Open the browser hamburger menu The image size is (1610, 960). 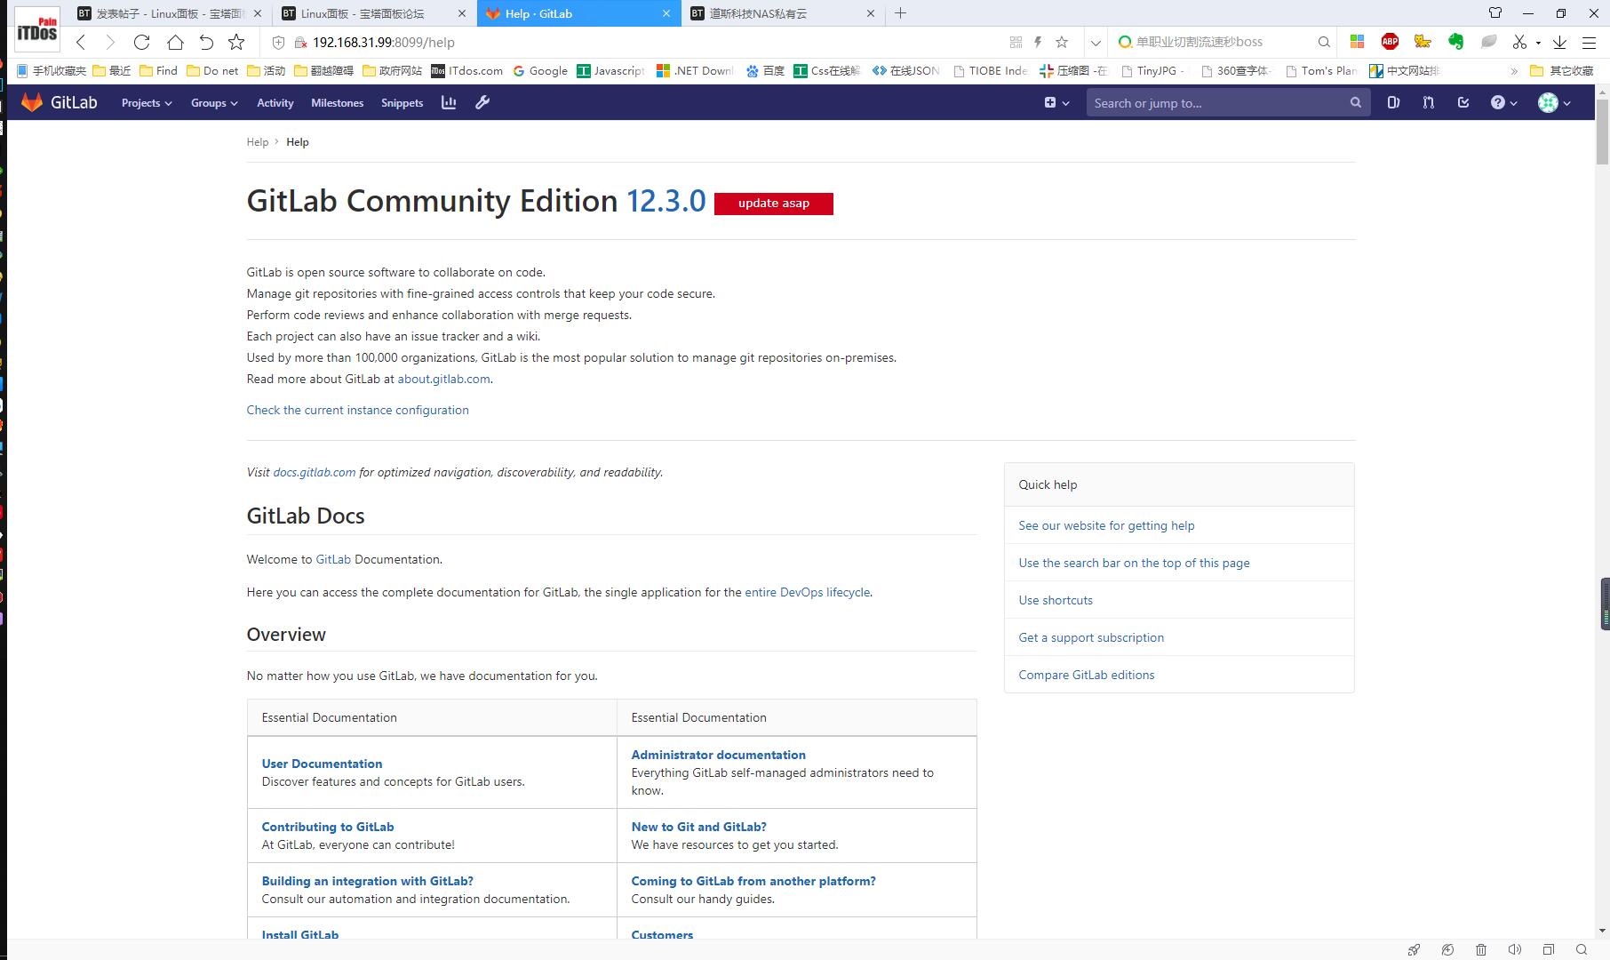point(1590,42)
